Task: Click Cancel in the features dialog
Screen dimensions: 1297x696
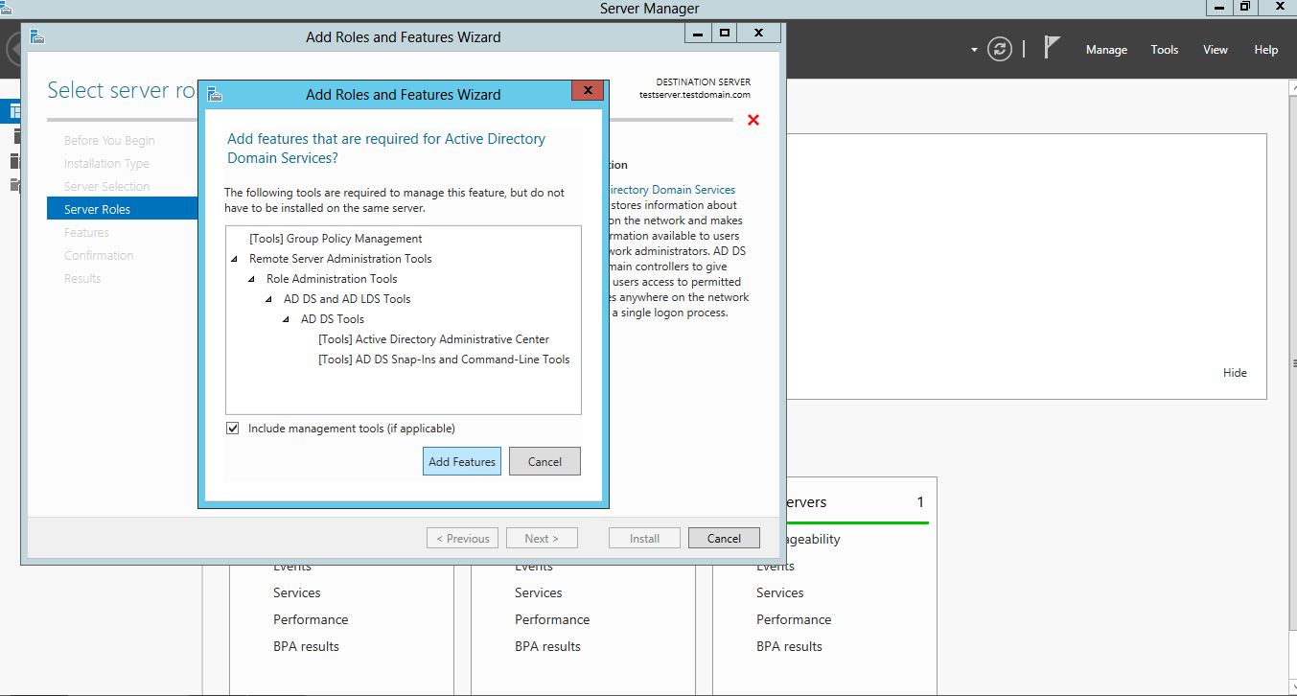Action: (544, 461)
